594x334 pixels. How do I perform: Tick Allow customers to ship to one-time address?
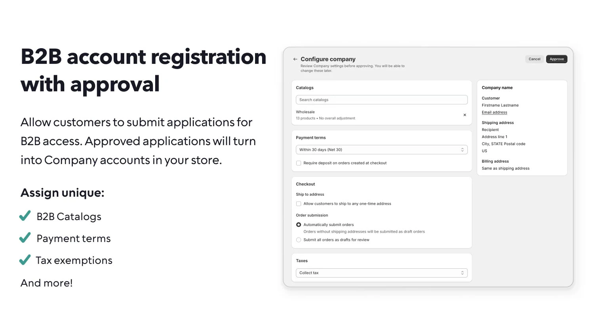point(299,204)
